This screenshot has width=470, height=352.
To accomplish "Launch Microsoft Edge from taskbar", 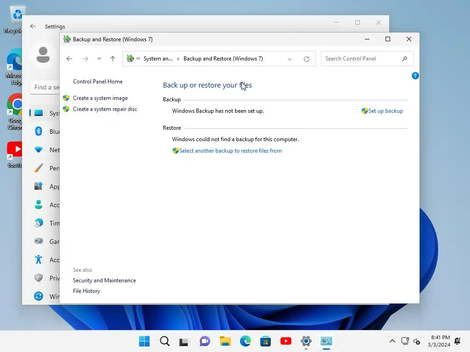I will pyautogui.click(x=245, y=341).
